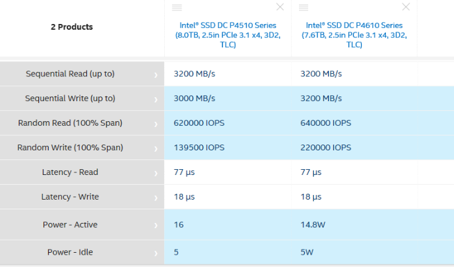This screenshot has height=267, width=454.
Task: Expand the Sequential Read (up to) row chevron
Action: coord(156,75)
